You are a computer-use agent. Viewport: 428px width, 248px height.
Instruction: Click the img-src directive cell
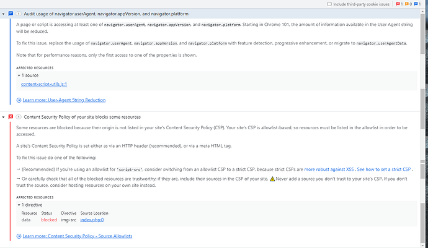coord(68,220)
